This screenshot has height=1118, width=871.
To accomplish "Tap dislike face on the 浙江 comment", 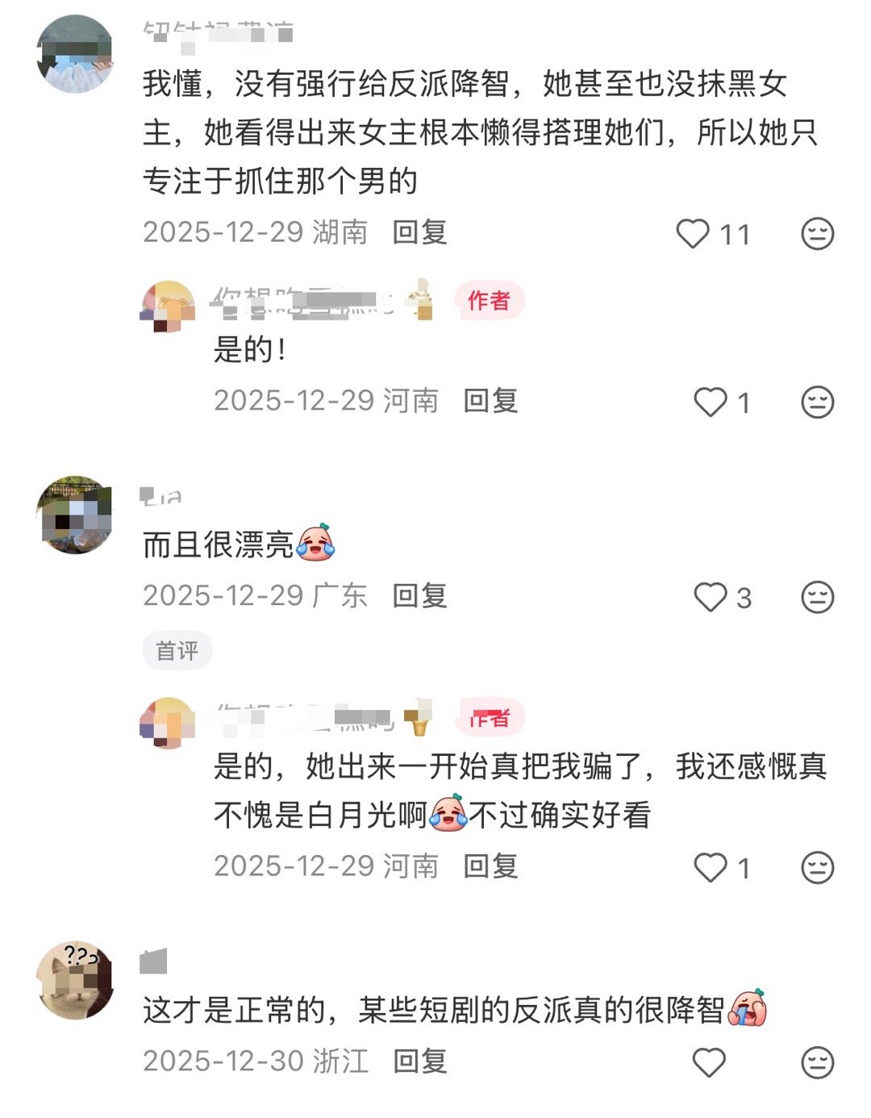I will [x=817, y=1062].
